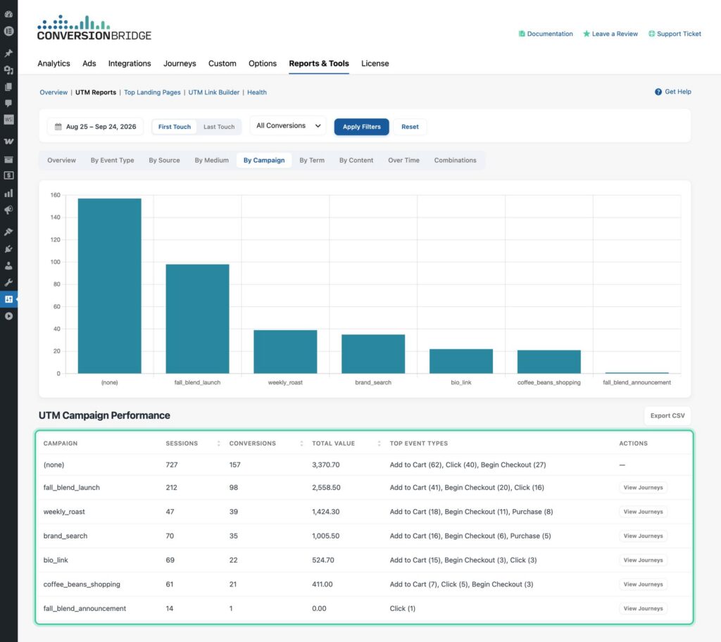
Task: Open the Users person sidebar icon
Action: coord(8,266)
